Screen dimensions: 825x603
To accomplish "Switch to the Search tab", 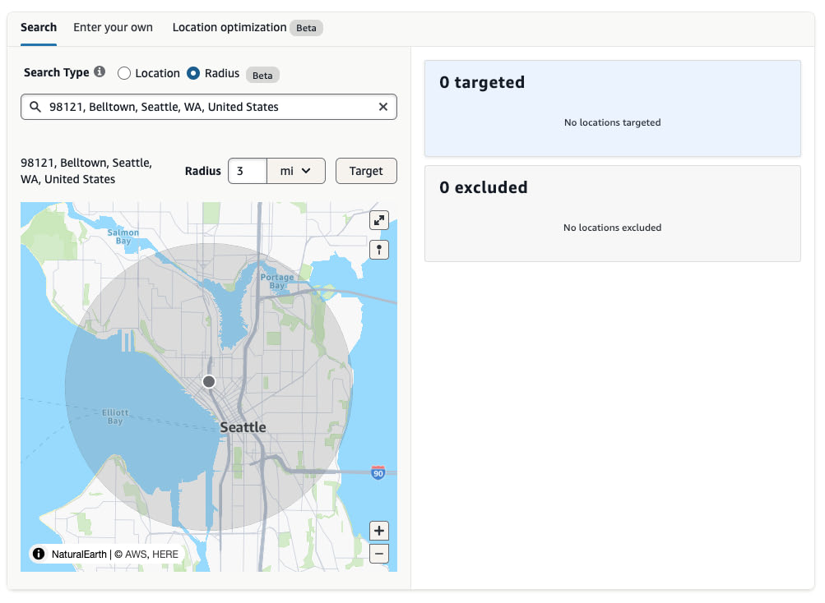I will tap(39, 27).
